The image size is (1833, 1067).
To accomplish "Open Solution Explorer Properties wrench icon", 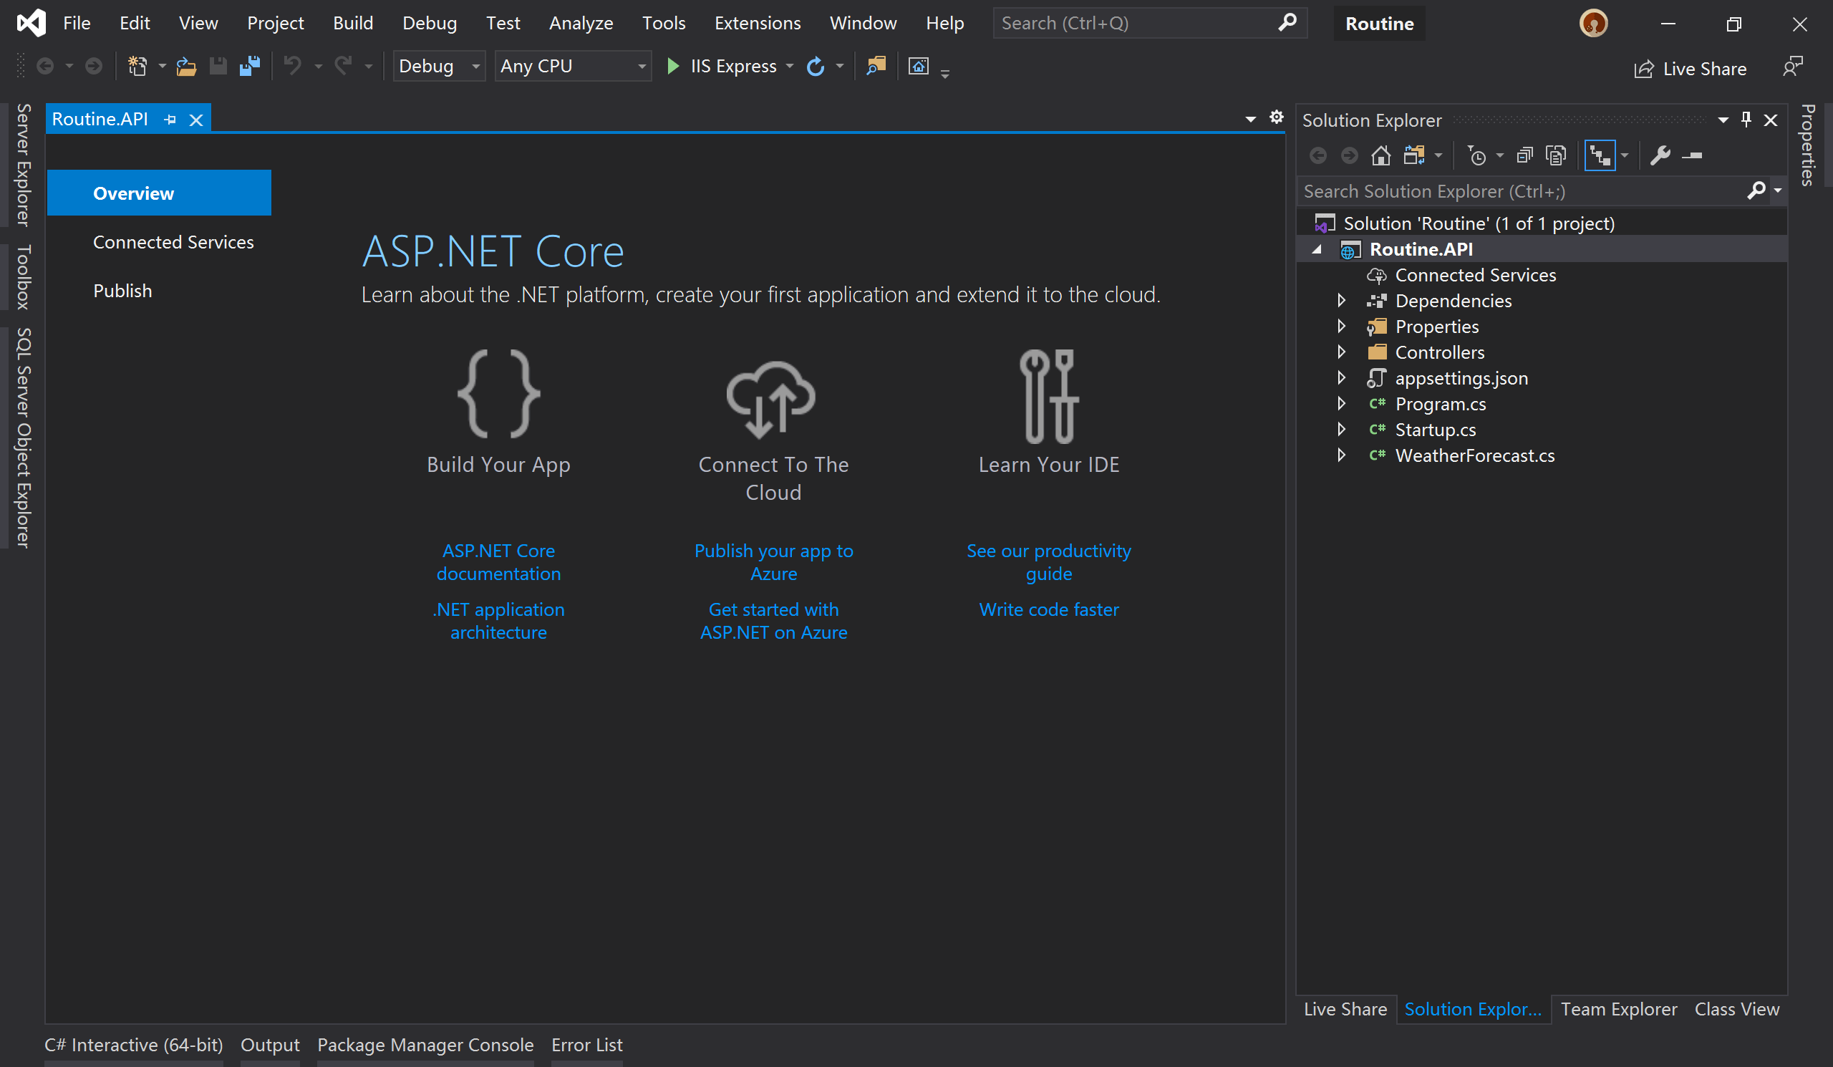I will point(1660,155).
